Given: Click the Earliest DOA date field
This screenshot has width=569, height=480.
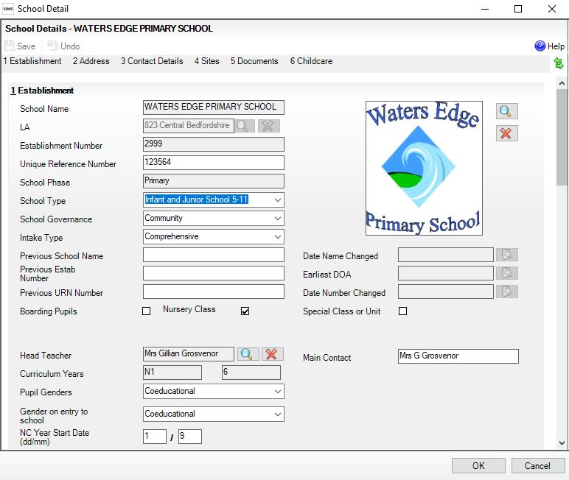Looking at the screenshot, I should click(446, 273).
